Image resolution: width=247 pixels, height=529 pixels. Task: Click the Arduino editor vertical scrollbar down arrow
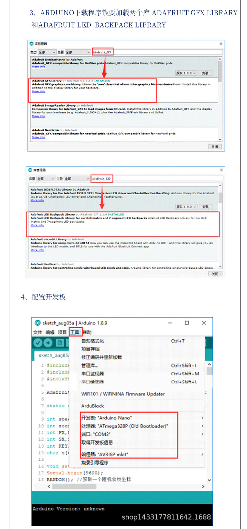pos(209,480)
